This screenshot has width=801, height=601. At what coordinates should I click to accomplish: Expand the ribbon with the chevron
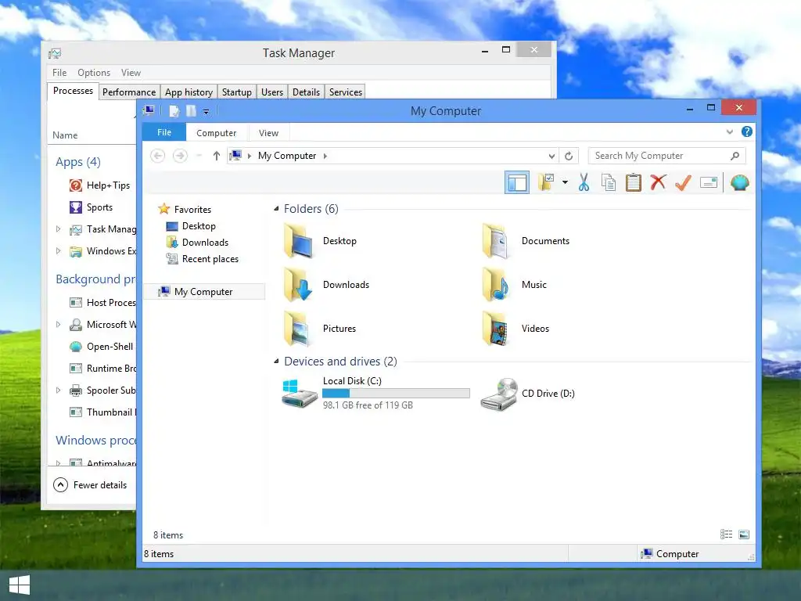pyautogui.click(x=730, y=131)
